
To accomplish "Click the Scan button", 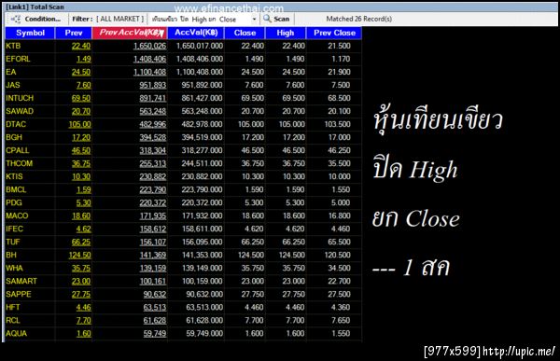I will (277, 19).
